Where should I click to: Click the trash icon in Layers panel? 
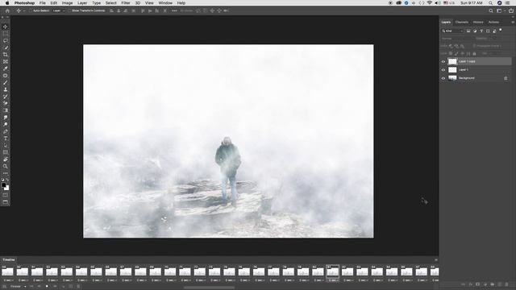click(507, 284)
